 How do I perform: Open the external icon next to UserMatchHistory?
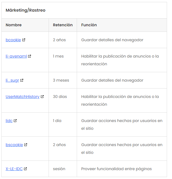[x=42, y=97]
